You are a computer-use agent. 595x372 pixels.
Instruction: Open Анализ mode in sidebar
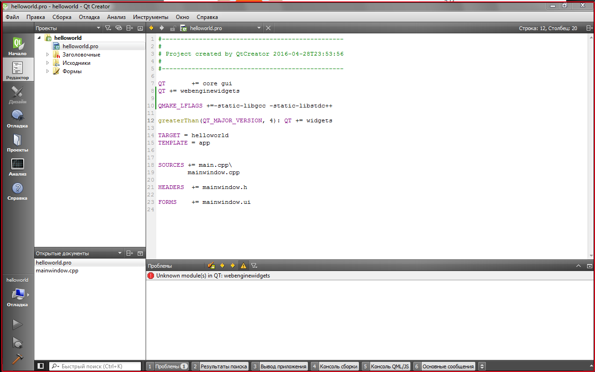[18, 167]
